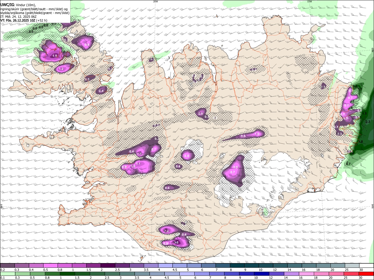The image size is (374, 280).
Task: Click the 'IT: Mið. 24. 12. 2025 06Z' line
Action: (18, 17)
